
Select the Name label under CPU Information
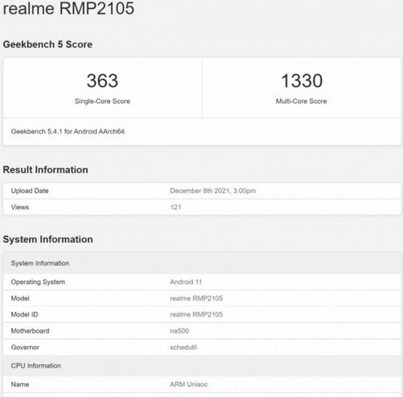click(x=20, y=384)
